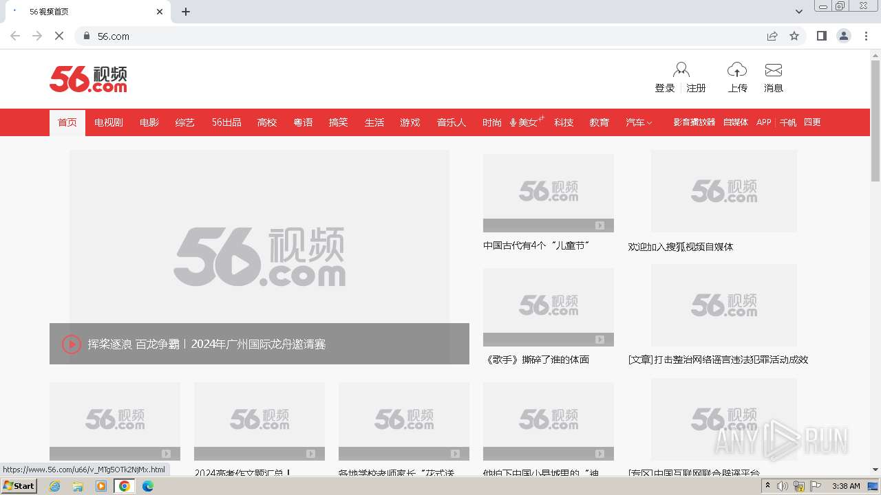Viewport: 881px width, 495px height.
Task: Click the 影音播放器 link
Action: pyautogui.click(x=694, y=122)
